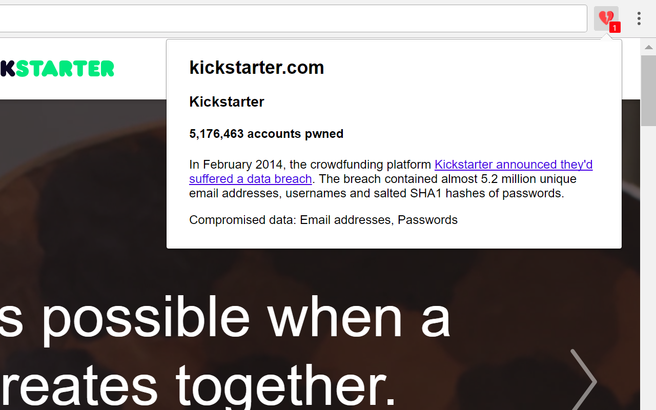Click "In February 2014" in the breach description
Viewport: 656px width, 410px height.
(236, 165)
